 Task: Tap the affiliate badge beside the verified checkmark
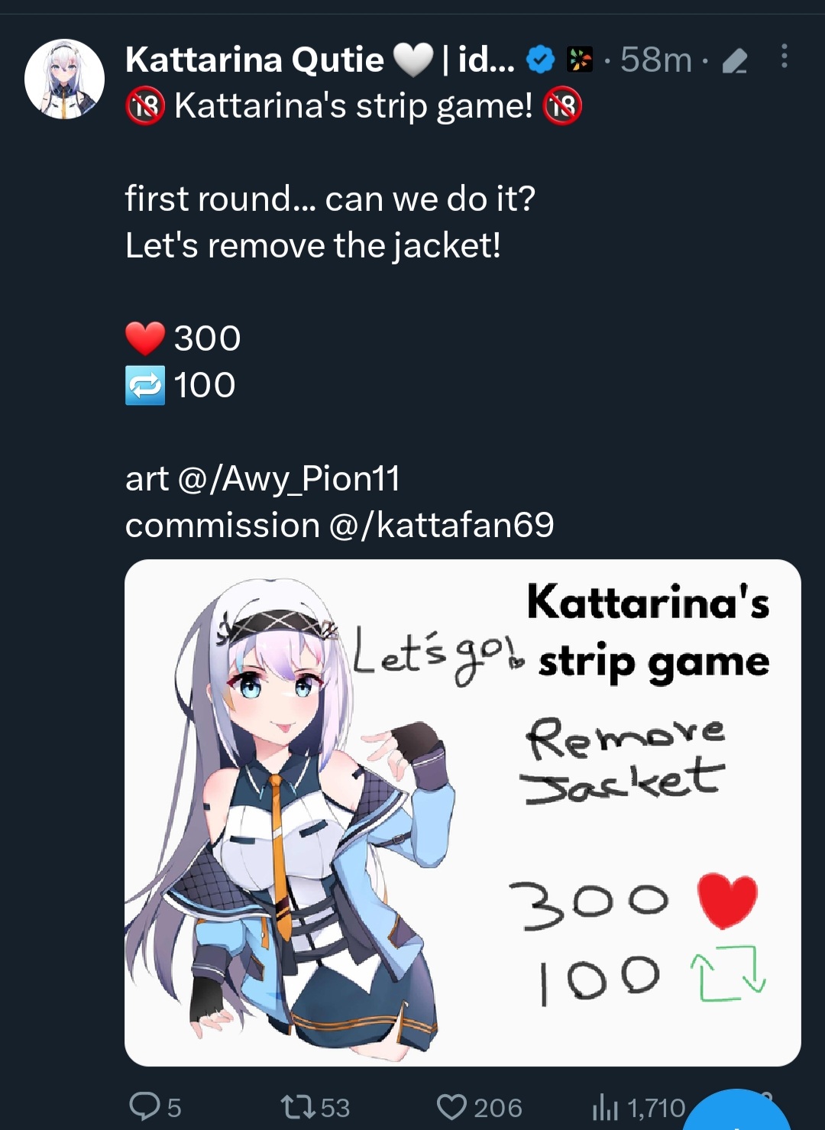pos(580,60)
